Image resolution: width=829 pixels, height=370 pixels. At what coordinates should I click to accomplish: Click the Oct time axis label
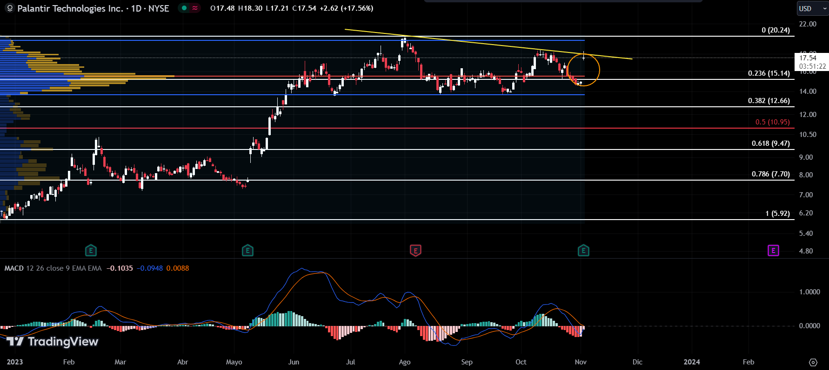(x=521, y=362)
